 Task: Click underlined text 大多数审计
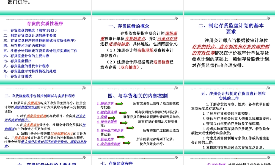(31, 125)
